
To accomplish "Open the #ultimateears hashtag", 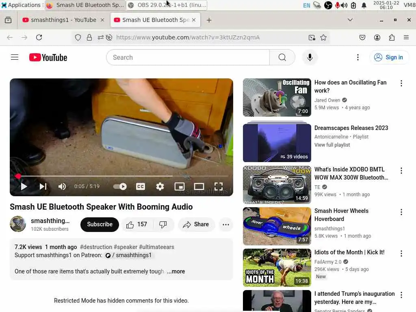I will 156,247.
